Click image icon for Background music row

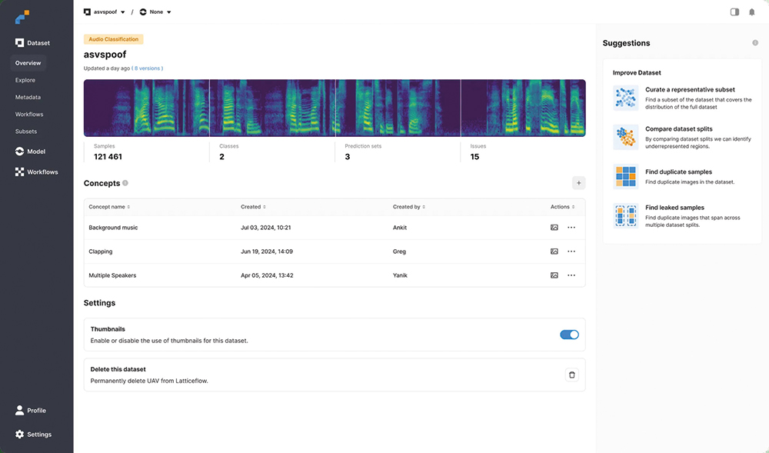tap(554, 228)
